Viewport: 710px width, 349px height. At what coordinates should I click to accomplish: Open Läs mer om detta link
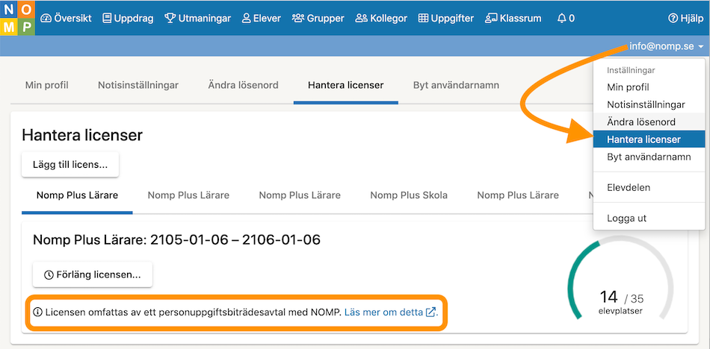[x=383, y=312]
